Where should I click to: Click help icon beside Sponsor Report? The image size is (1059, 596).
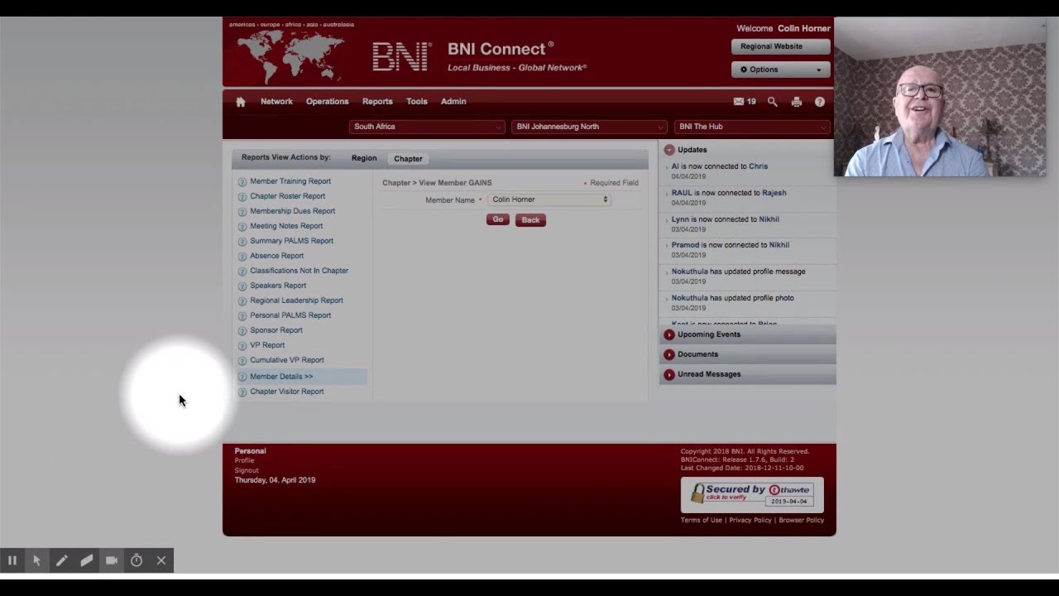pyautogui.click(x=242, y=331)
